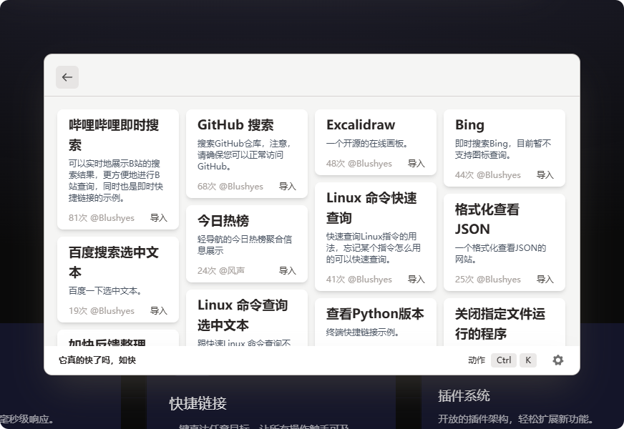Viewport: 624px width, 429px height.
Task: Click the 轻导航的今日热榜聚合信息展示 description
Action: point(245,245)
